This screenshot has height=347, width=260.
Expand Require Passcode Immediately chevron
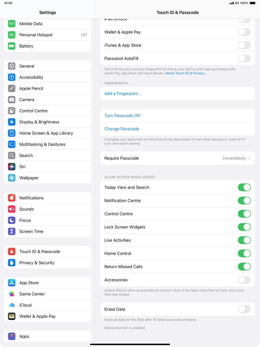(x=250, y=158)
